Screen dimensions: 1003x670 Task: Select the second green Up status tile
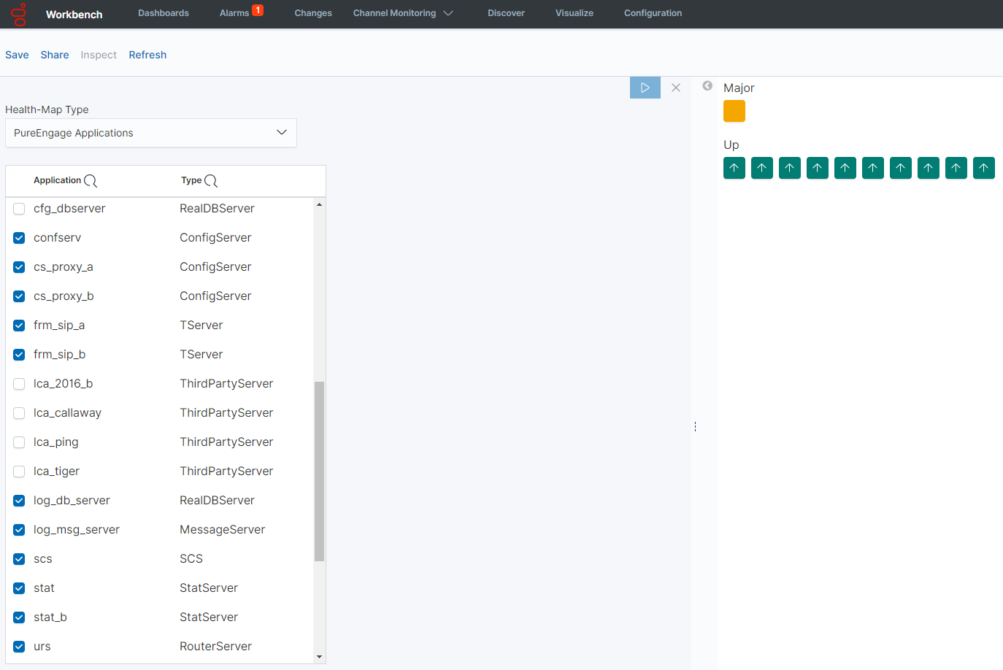762,168
